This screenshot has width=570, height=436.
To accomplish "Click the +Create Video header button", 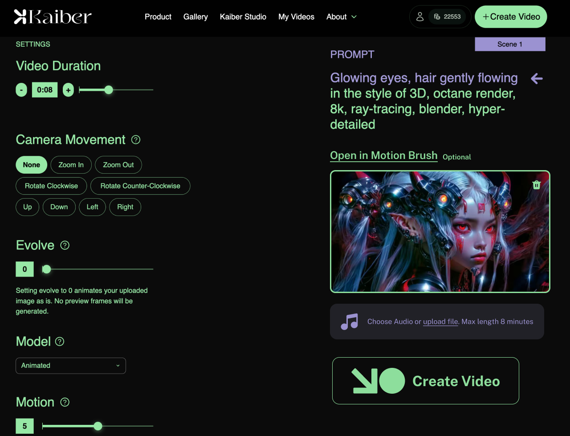I will 511,17.
